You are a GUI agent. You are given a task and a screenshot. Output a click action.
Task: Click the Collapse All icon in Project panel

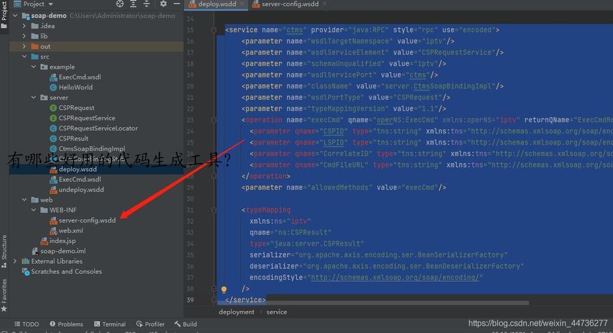pyautogui.click(x=147, y=4)
